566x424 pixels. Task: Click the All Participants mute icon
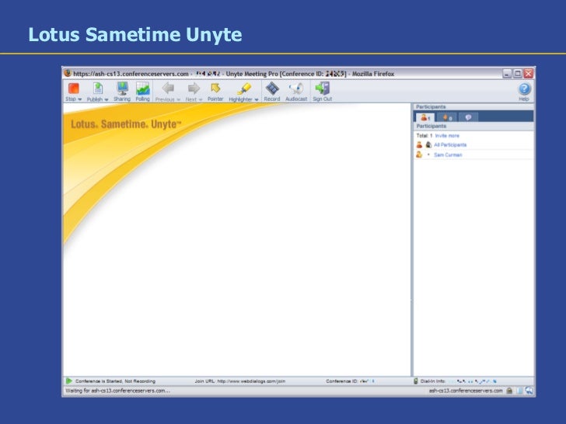click(x=428, y=144)
